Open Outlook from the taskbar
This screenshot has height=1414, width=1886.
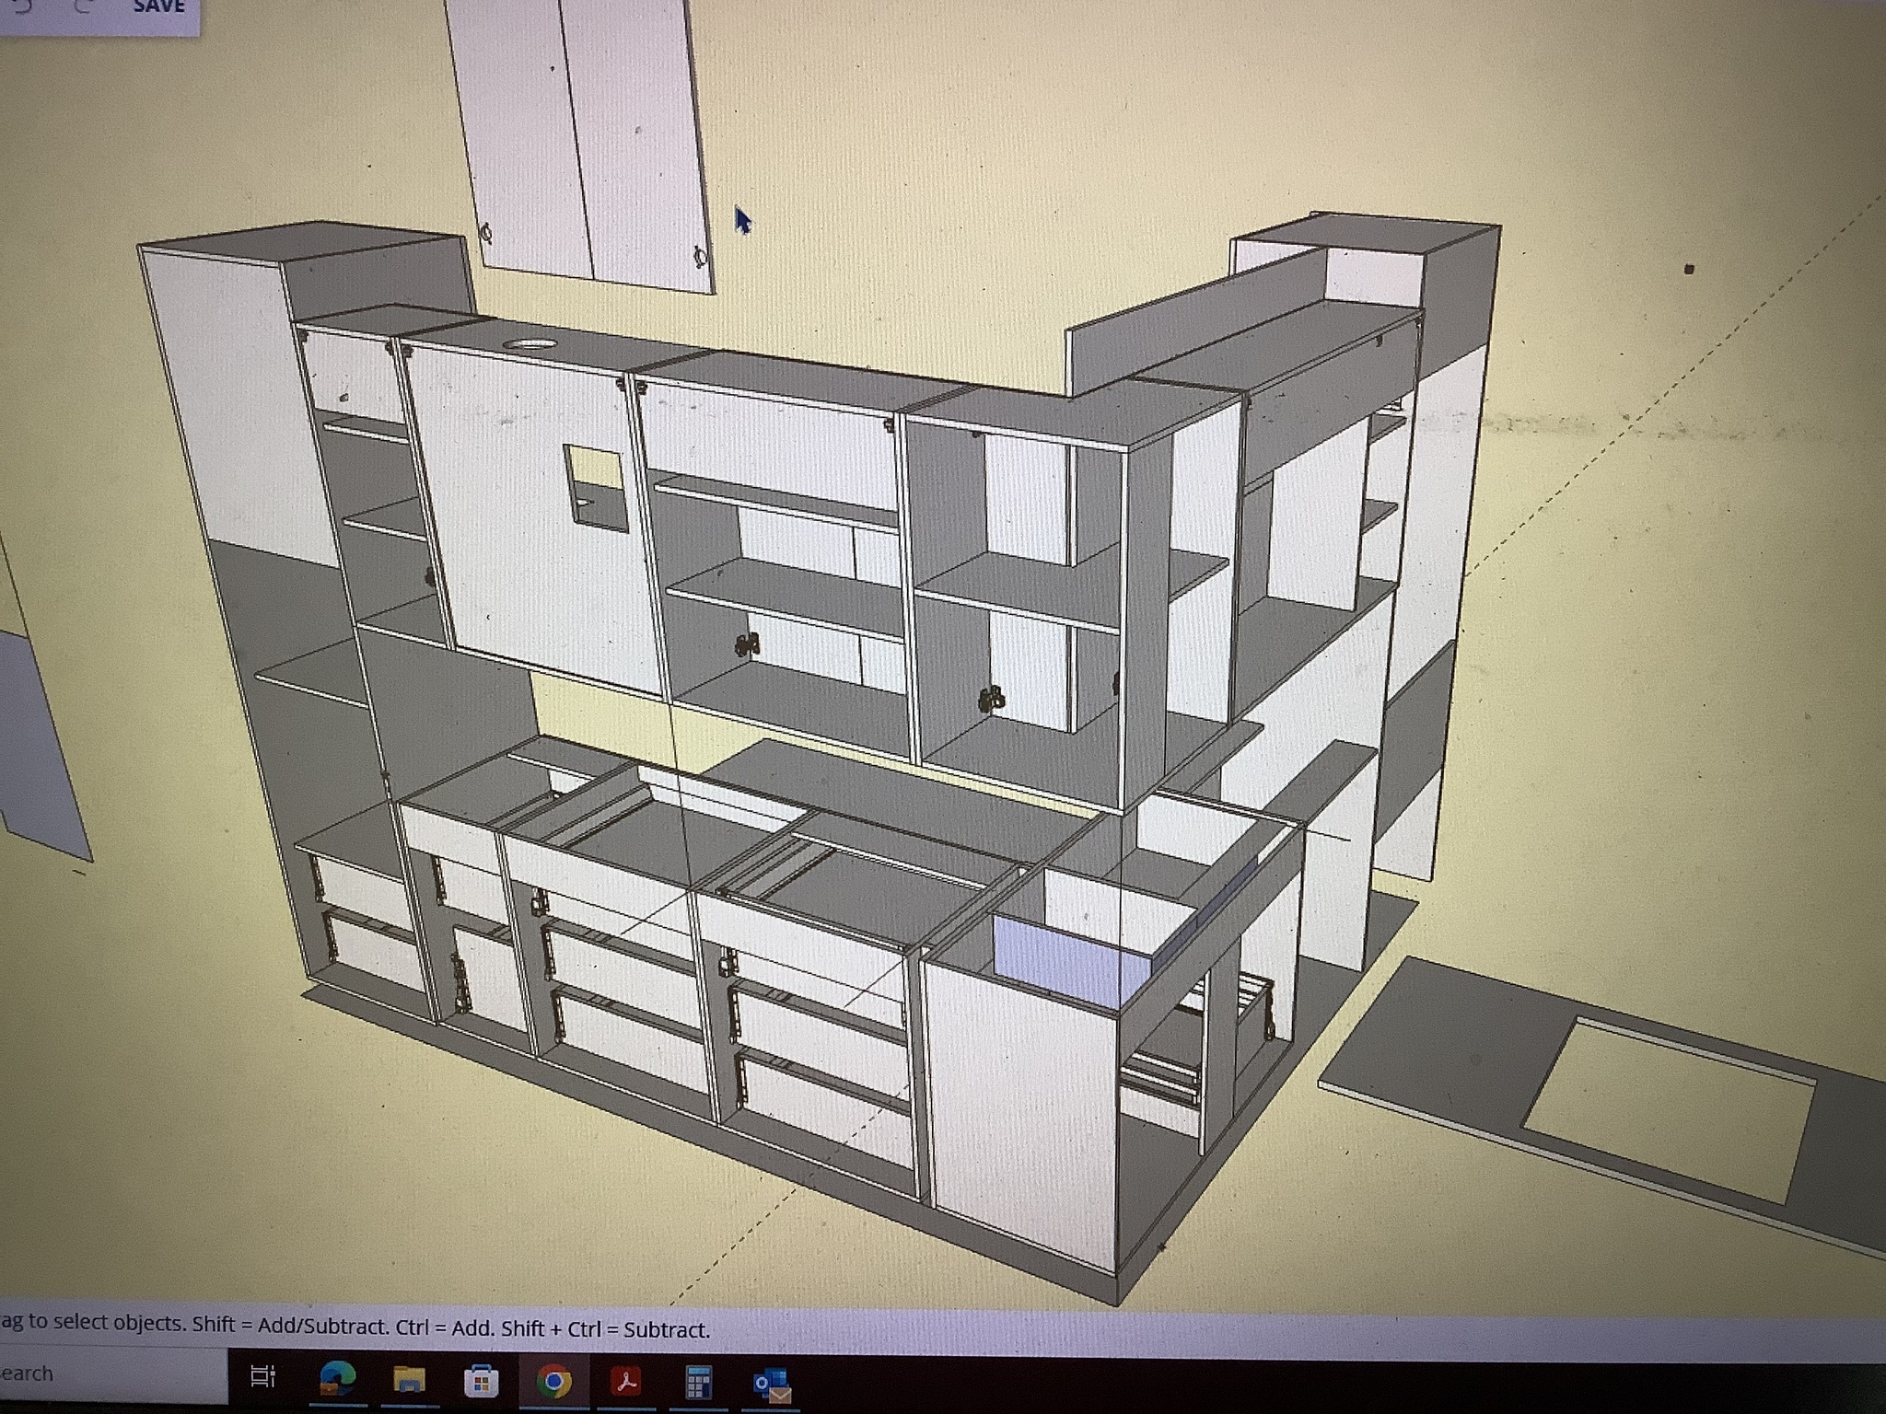coord(771,1383)
